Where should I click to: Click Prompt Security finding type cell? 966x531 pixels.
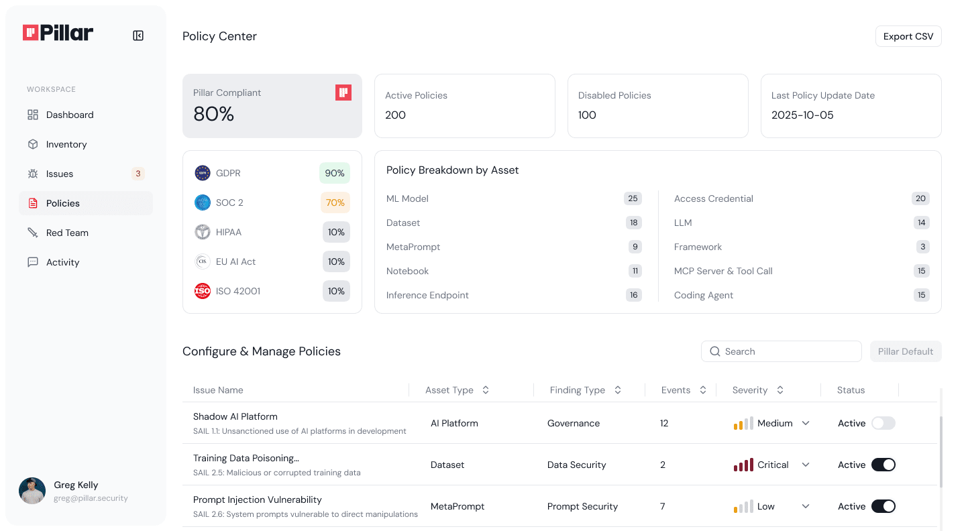pyautogui.click(x=582, y=506)
